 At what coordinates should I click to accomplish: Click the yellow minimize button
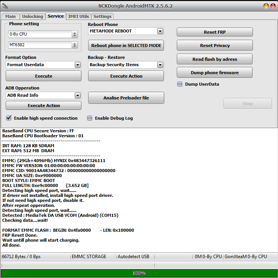click(266, 6)
